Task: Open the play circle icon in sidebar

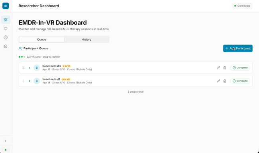Action: (6, 37)
